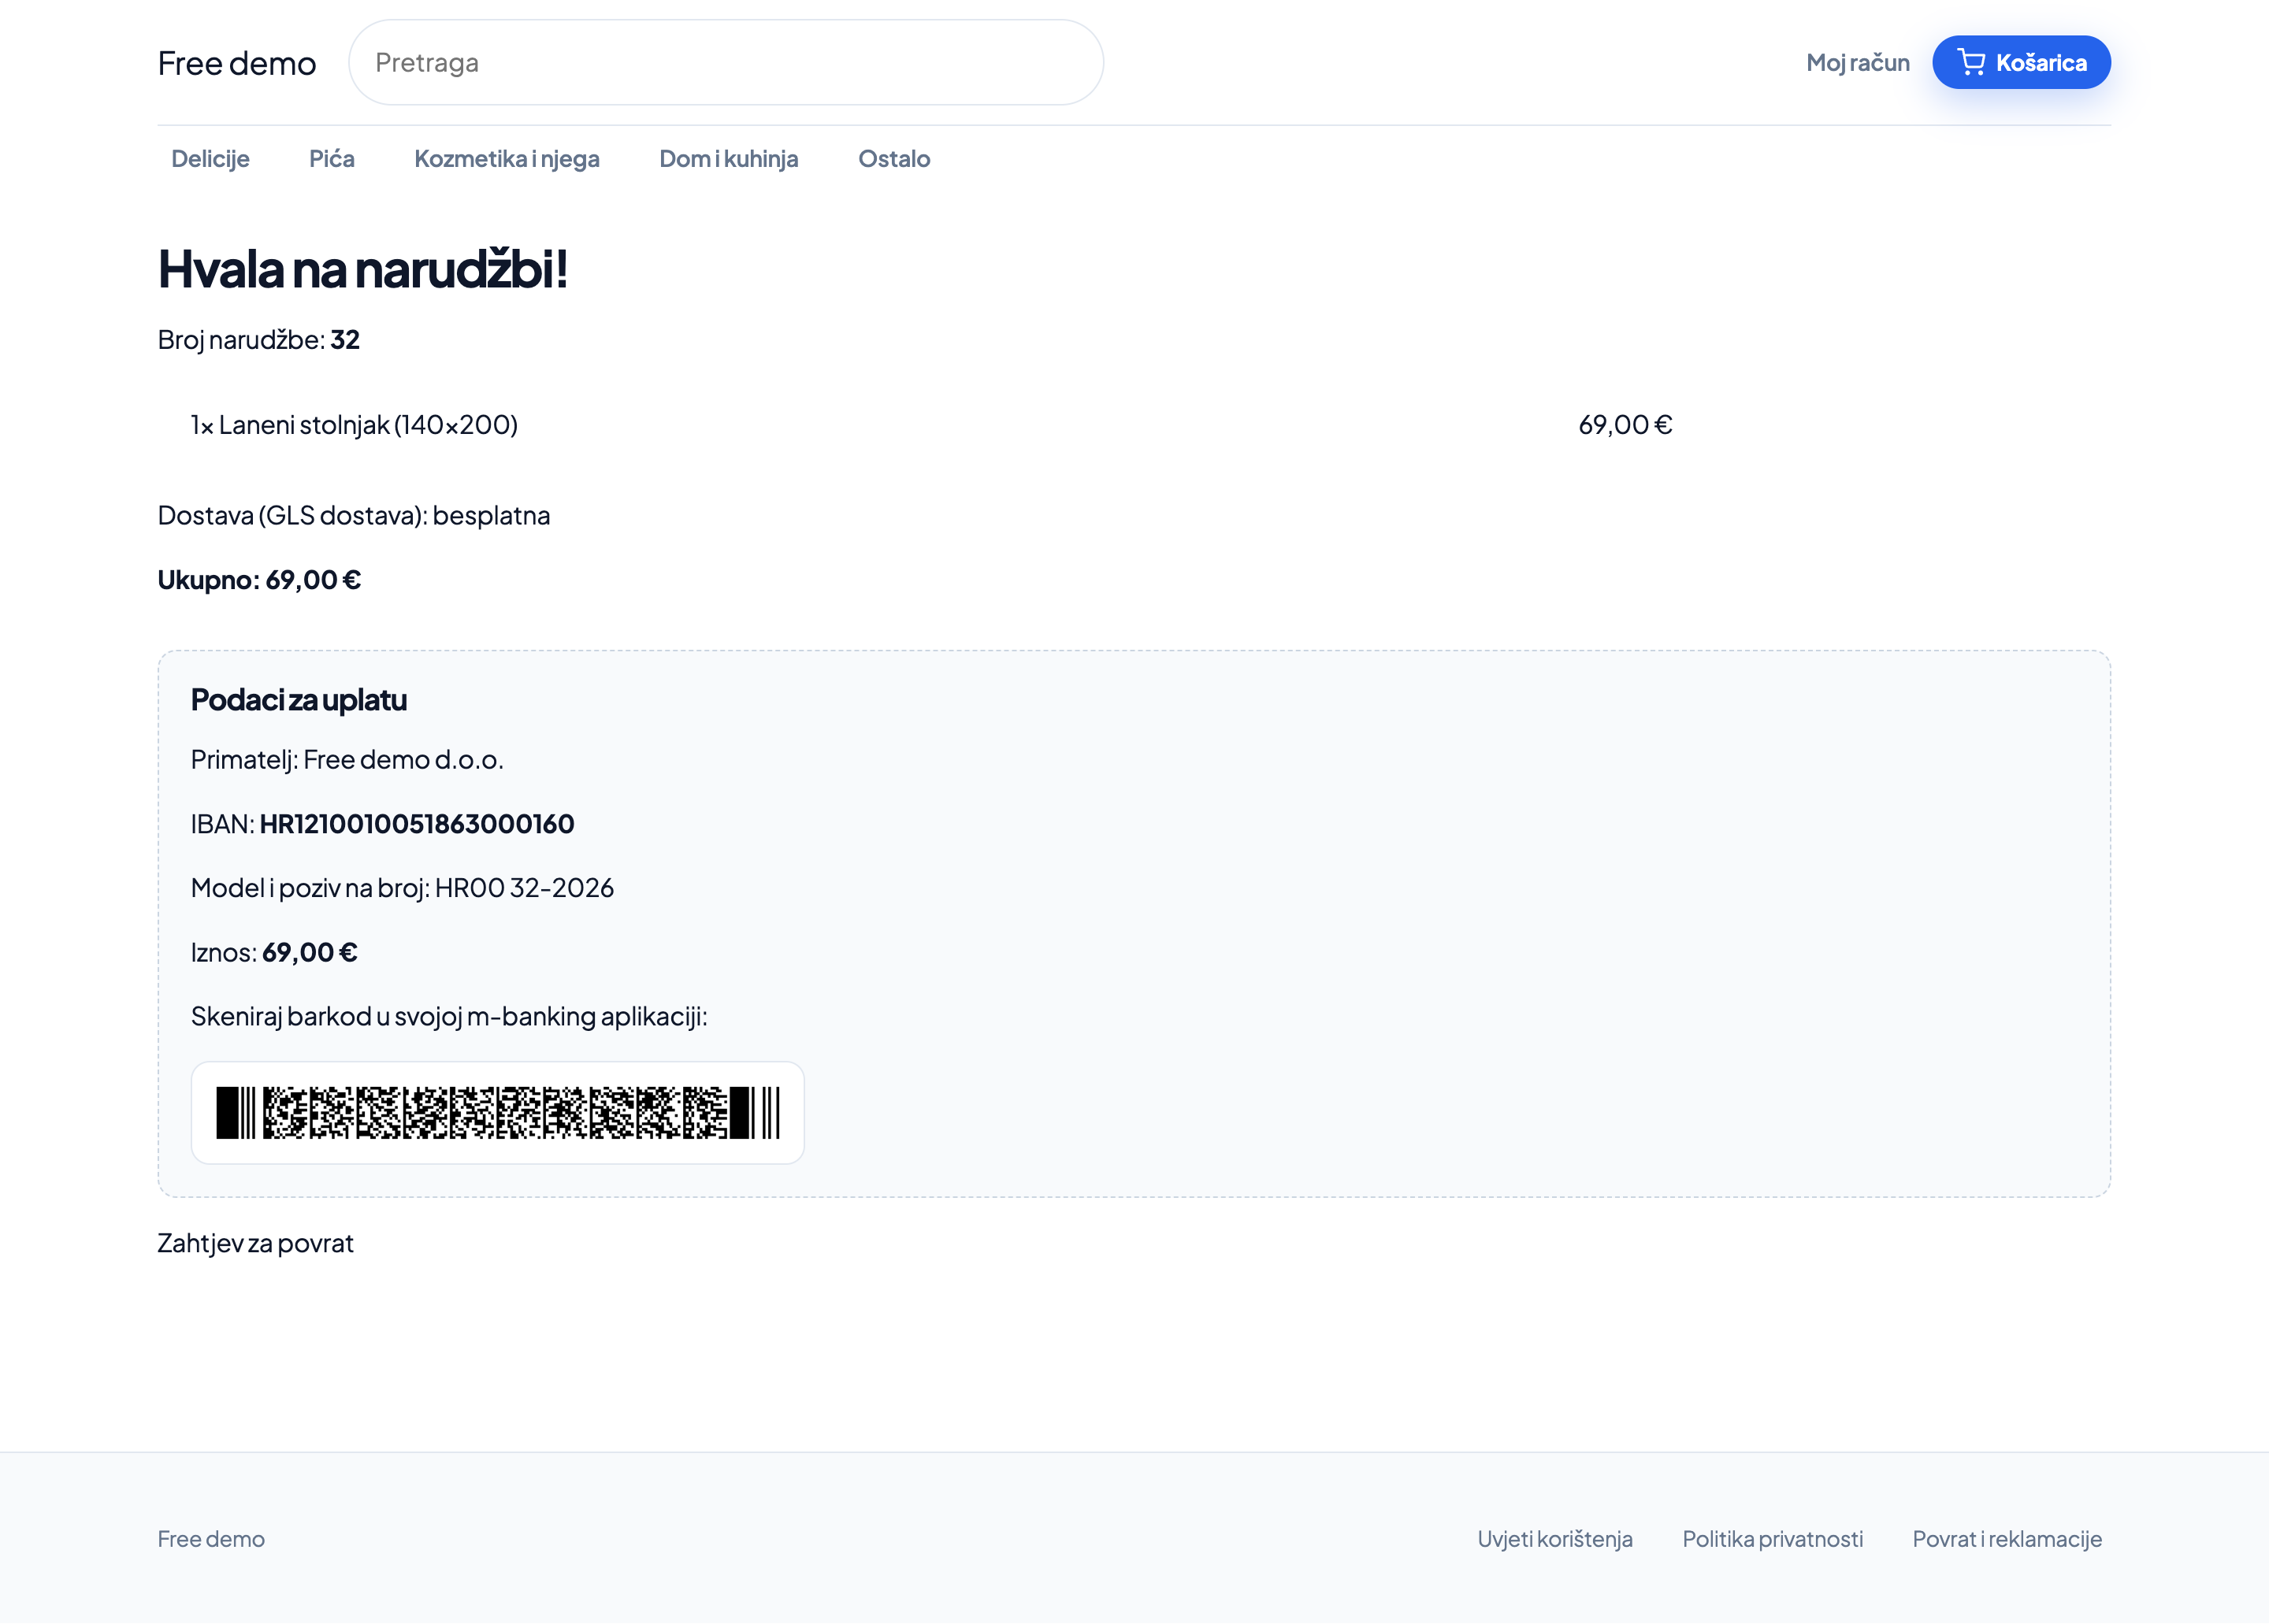Open the Pića category
Screen dimensions: 2269x1624
point(332,158)
